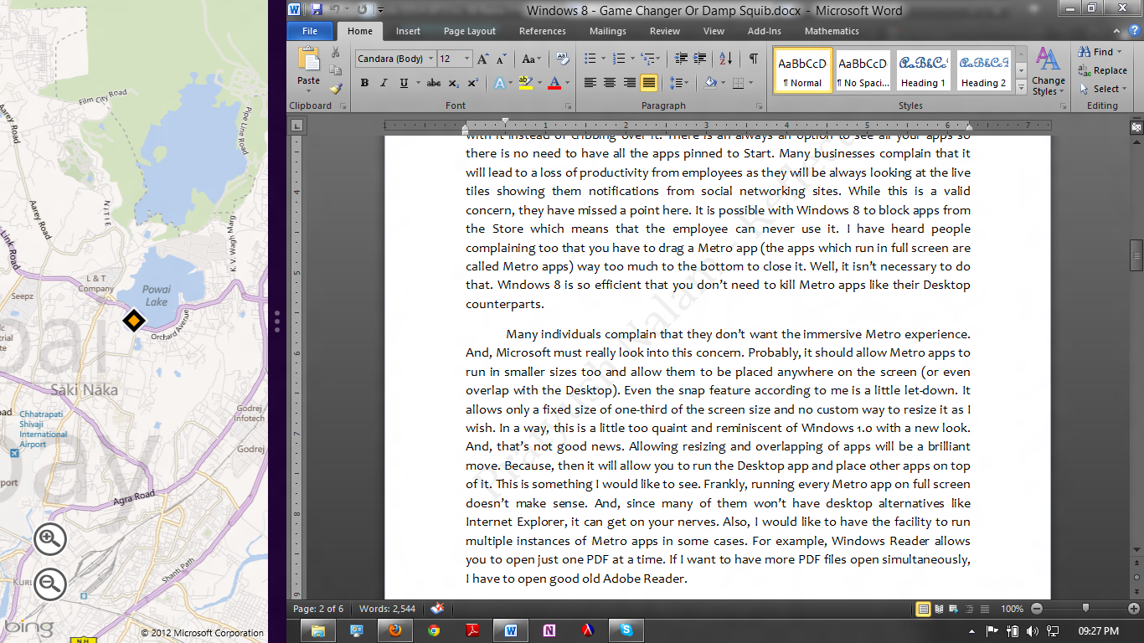Click the vertical scrollbar thumb

(1136, 255)
